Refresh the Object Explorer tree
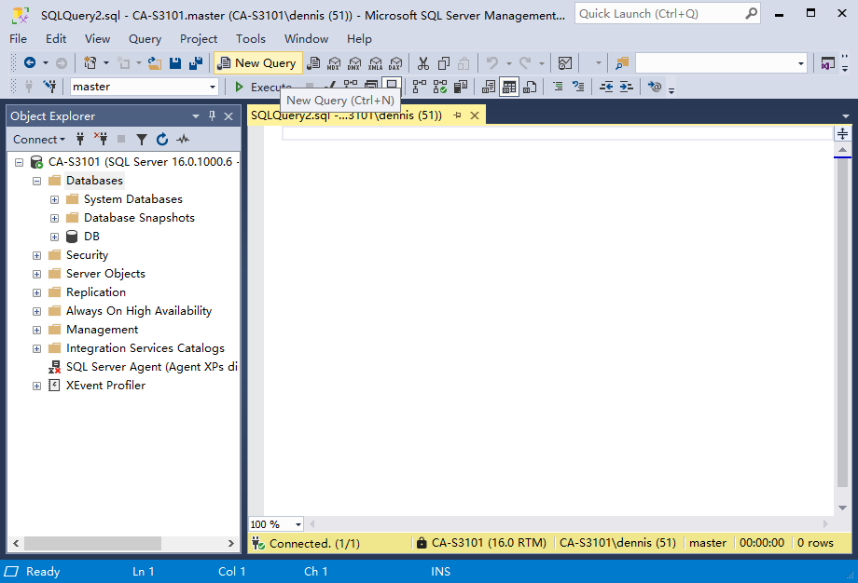The height and width of the screenshot is (583, 858). 162,139
